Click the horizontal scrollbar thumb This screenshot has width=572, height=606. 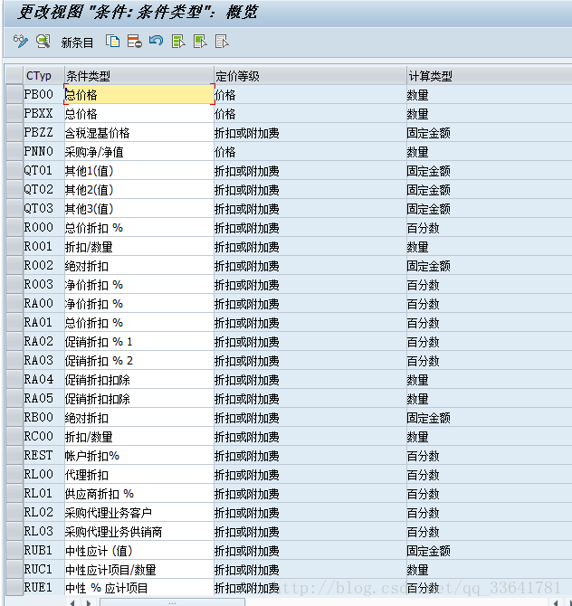[x=172, y=602]
